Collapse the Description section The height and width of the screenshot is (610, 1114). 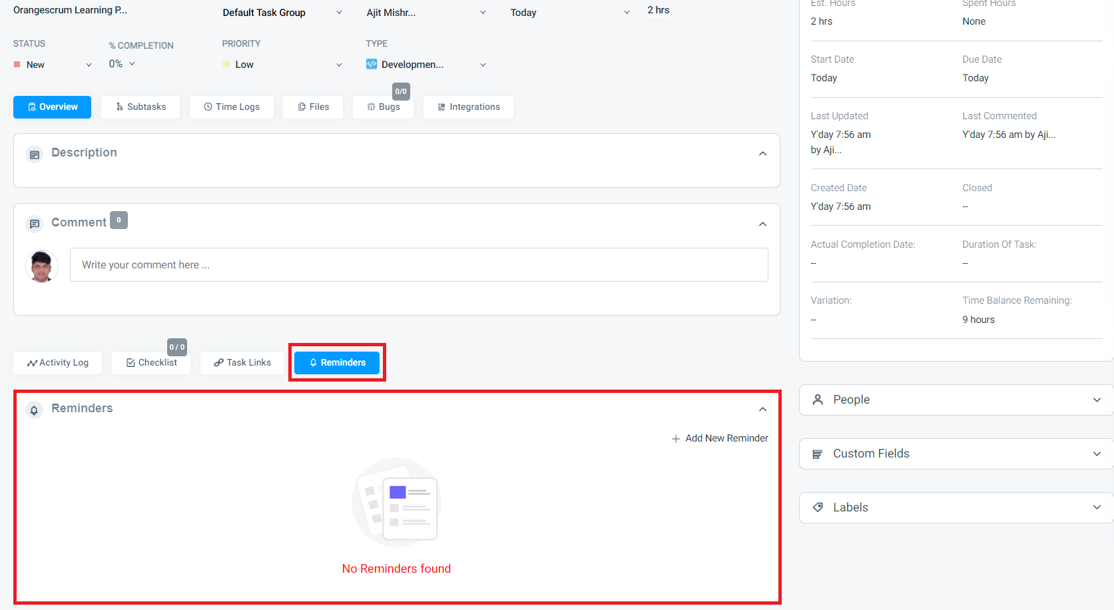(x=762, y=154)
